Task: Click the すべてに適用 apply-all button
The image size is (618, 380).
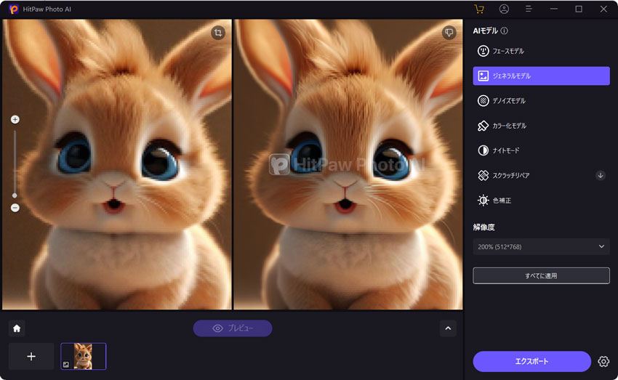Action: 541,275
